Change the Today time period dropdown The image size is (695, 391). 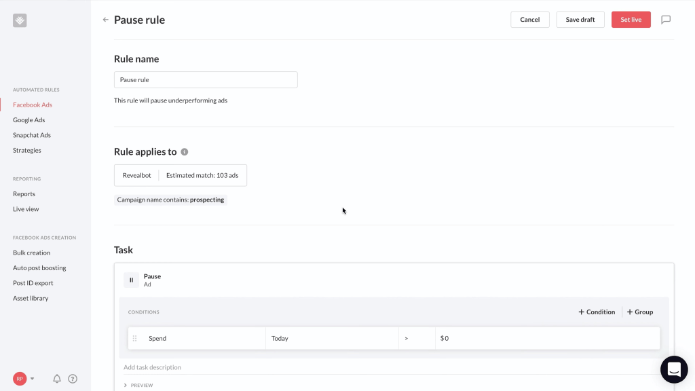pos(331,338)
